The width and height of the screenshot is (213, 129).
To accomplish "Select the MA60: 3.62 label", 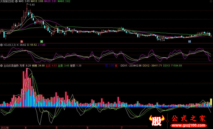I will 64,1.
